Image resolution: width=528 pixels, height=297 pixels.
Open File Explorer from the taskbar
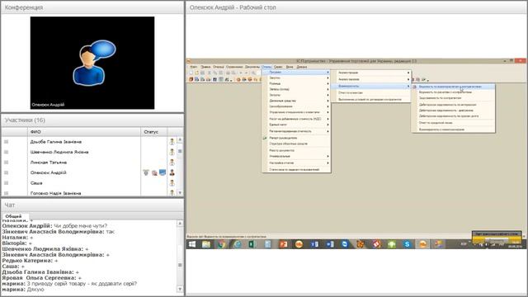206,244
